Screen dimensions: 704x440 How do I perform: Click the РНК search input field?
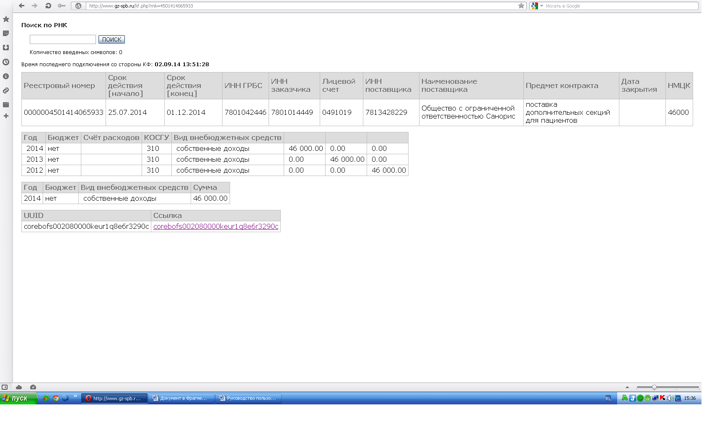[63, 39]
